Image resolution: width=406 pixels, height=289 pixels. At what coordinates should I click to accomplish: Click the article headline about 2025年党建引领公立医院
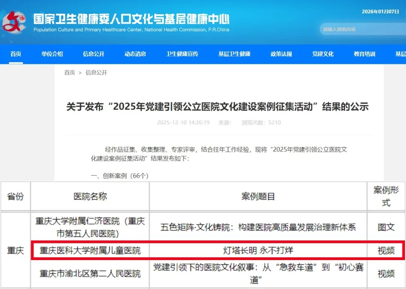point(217,107)
